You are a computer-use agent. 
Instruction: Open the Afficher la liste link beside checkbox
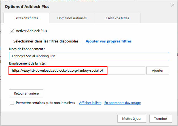90,103
